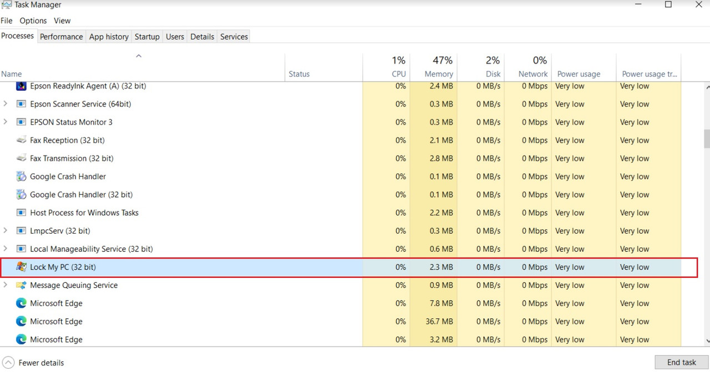Click the scrollbar down arrow

pos(707,342)
